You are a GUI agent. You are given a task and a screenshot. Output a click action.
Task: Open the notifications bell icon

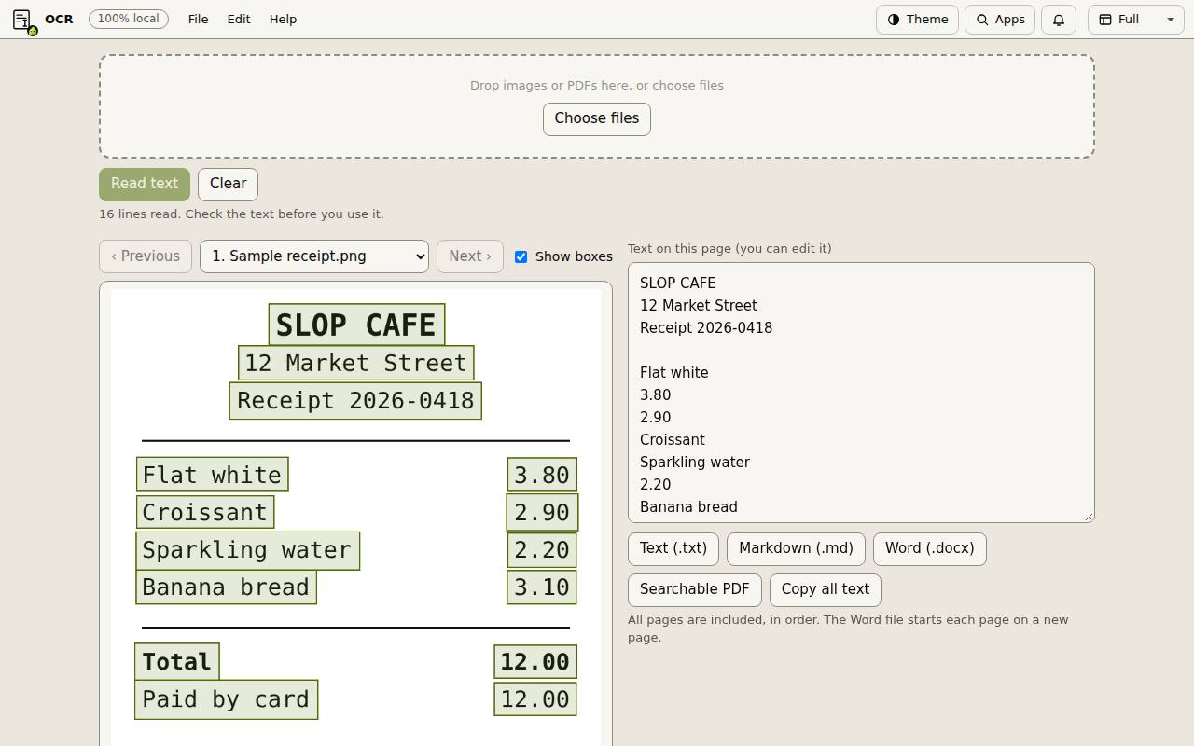point(1059,20)
